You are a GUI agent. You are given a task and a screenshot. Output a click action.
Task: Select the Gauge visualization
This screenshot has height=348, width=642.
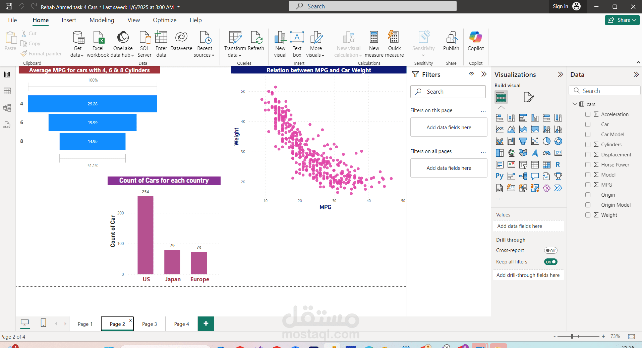(x=546, y=153)
